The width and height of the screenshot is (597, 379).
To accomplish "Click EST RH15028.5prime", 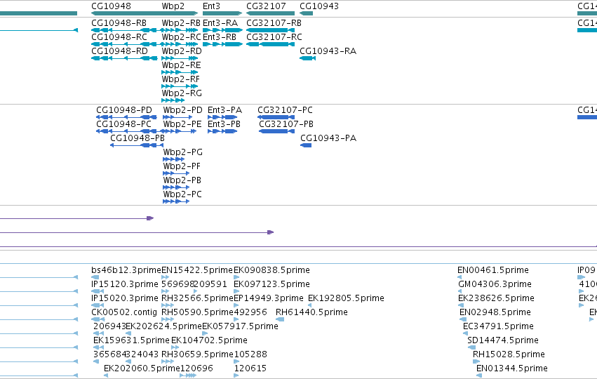I will coord(509,354).
